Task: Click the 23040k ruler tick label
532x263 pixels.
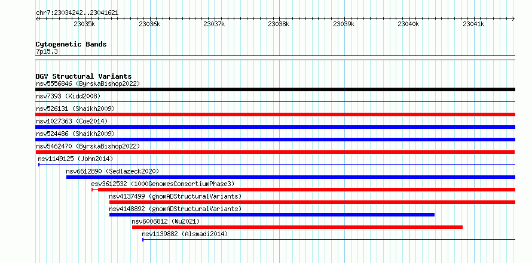Action: point(408,24)
